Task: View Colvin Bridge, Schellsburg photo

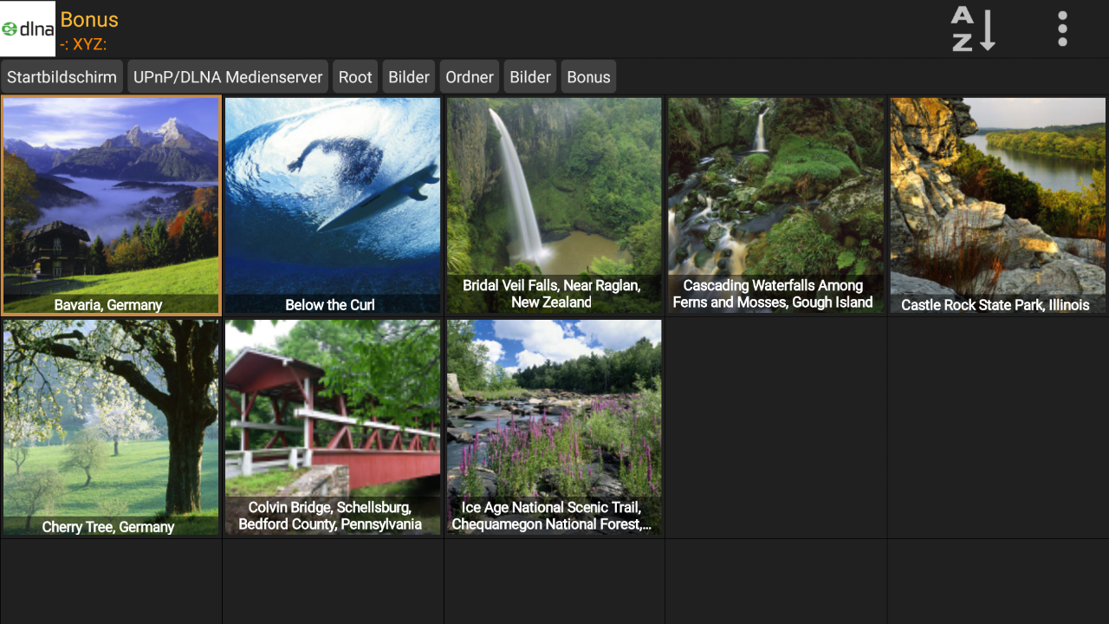Action: click(333, 427)
